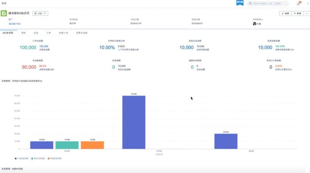Switch to the 发票与收款 tab
This screenshot has height=173, width=310.
tap(81, 33)
